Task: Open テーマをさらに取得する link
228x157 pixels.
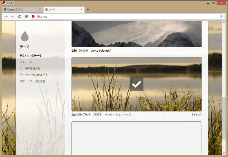Action: pyautogui.click(x=33, y=75)
